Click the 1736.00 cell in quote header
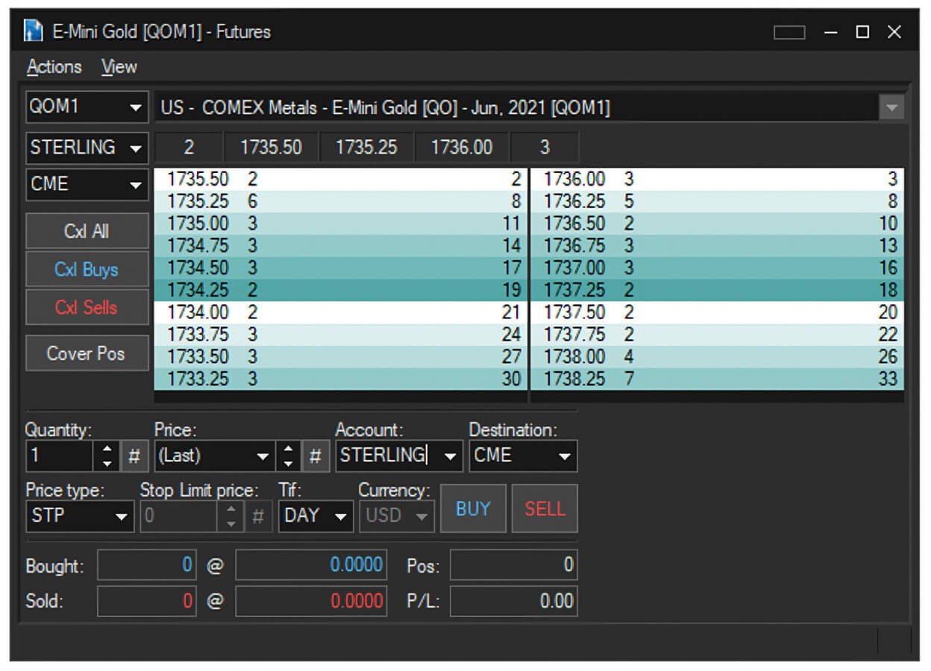Viewport: 931px width, 671px height. click(x=462, y=148)
